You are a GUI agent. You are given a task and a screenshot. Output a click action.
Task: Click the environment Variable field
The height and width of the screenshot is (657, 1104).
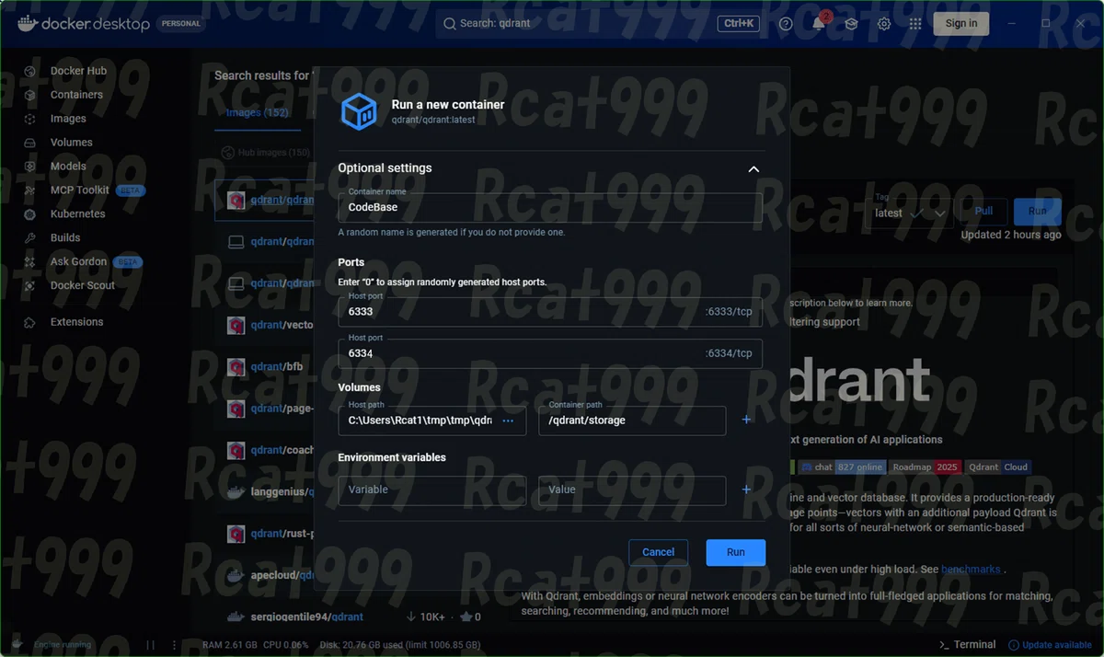tap(432, 490)
